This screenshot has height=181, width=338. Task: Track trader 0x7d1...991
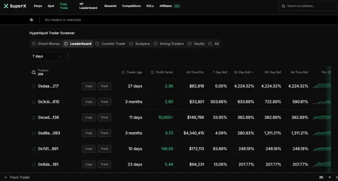[104, 149]
